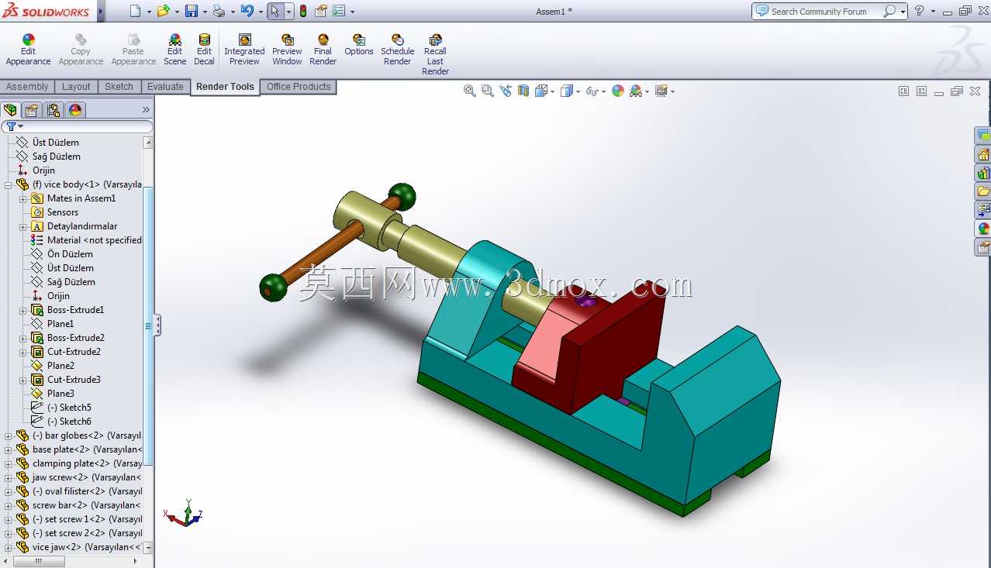Open the ConfigurationManager tab
991x568 pixels.
[54, 110]
